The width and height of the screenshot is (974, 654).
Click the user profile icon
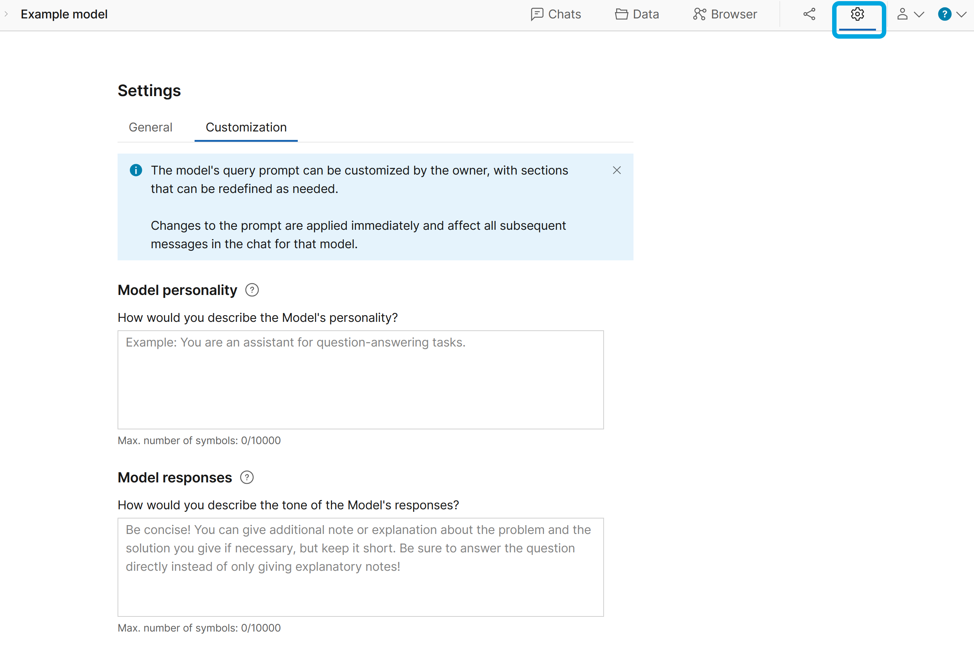(902, 15)
